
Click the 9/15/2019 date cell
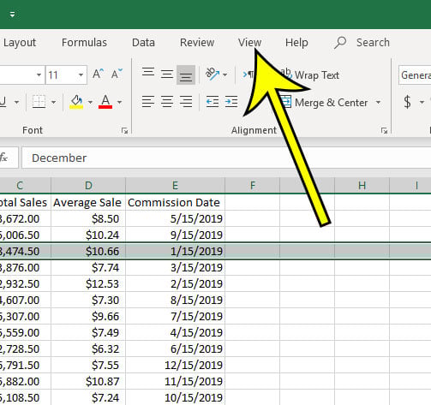(x=175, y=235)
